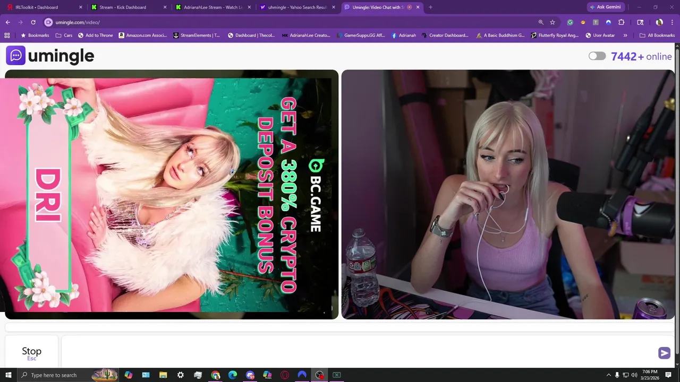680x382 pixels.
Task: View site information icon beside the URL
Action: coord(48,22)
